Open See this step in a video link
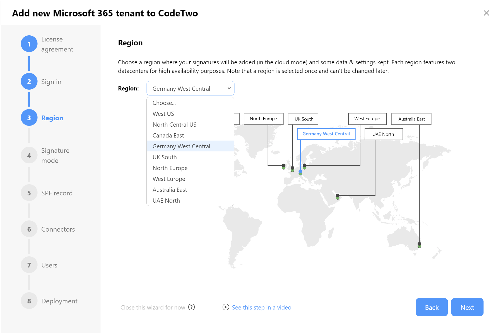Image resolution: width=501 pixels, height=334 pixels. coord(262,307)
